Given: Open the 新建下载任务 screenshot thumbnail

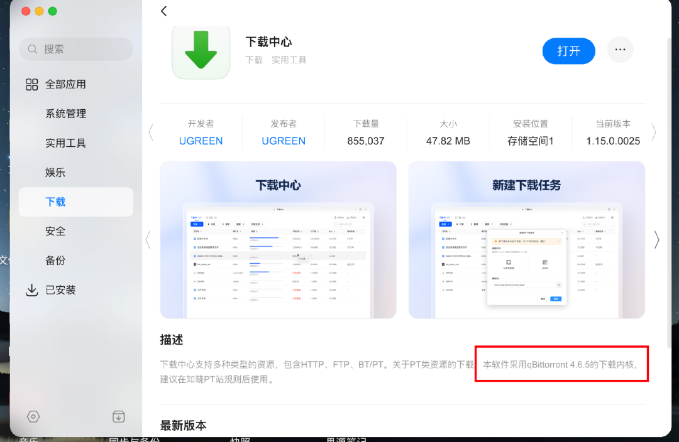Looking at the screenshot, I should coord(527,240).
